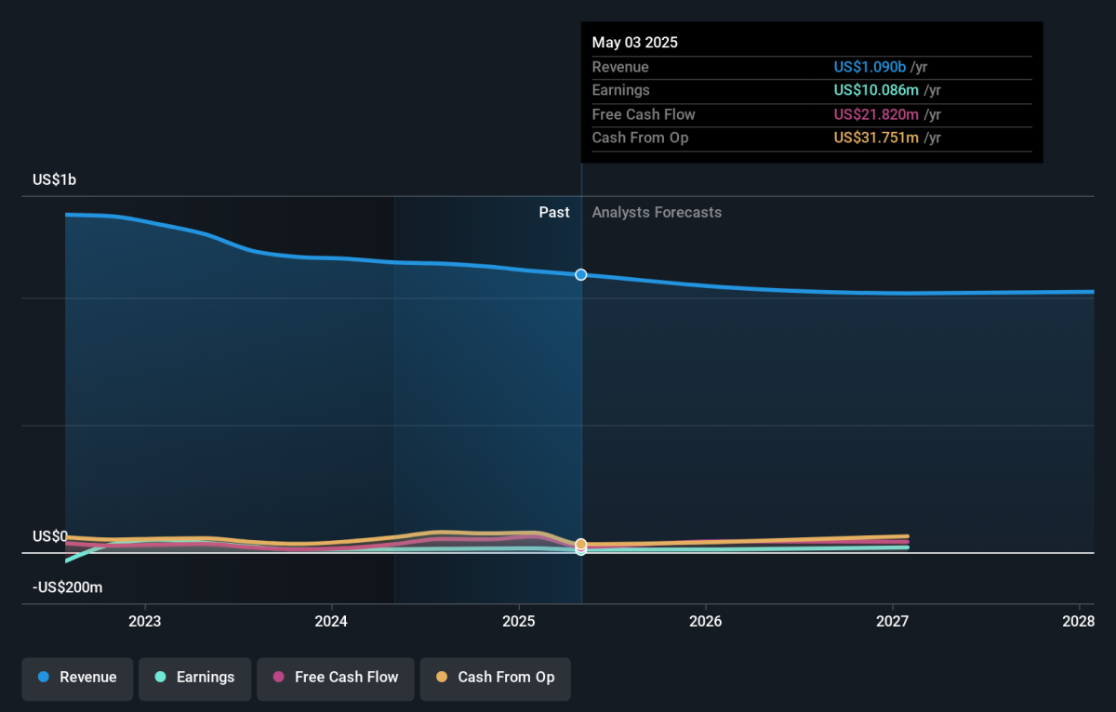Screen dimensions: 1116x712
Task: Click the 2026 axis label
Action: [x=706, y=621]
